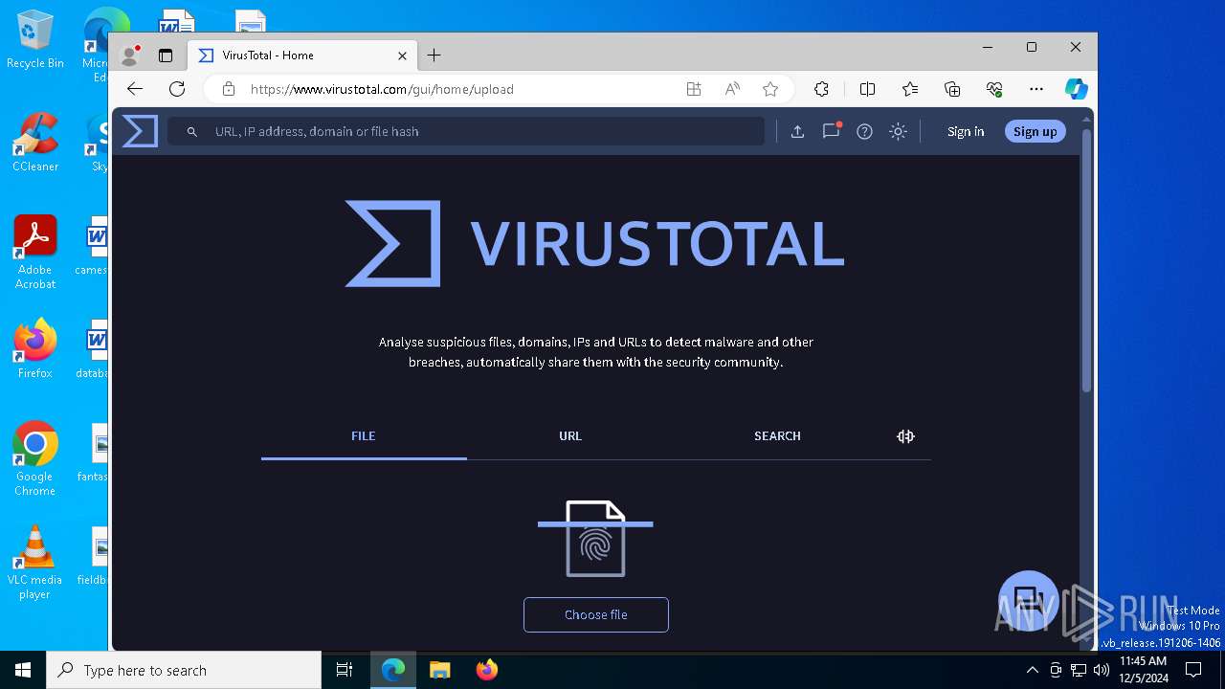Open the Edge apps grid icon in address bar

point(694,89)
